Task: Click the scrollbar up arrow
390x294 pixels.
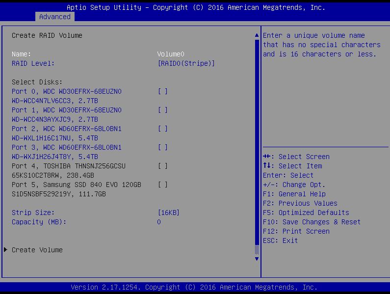Action: coord(257,35)
